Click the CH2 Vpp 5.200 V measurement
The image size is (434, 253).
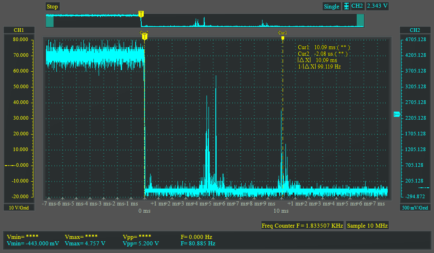click(x=141, y=244)
